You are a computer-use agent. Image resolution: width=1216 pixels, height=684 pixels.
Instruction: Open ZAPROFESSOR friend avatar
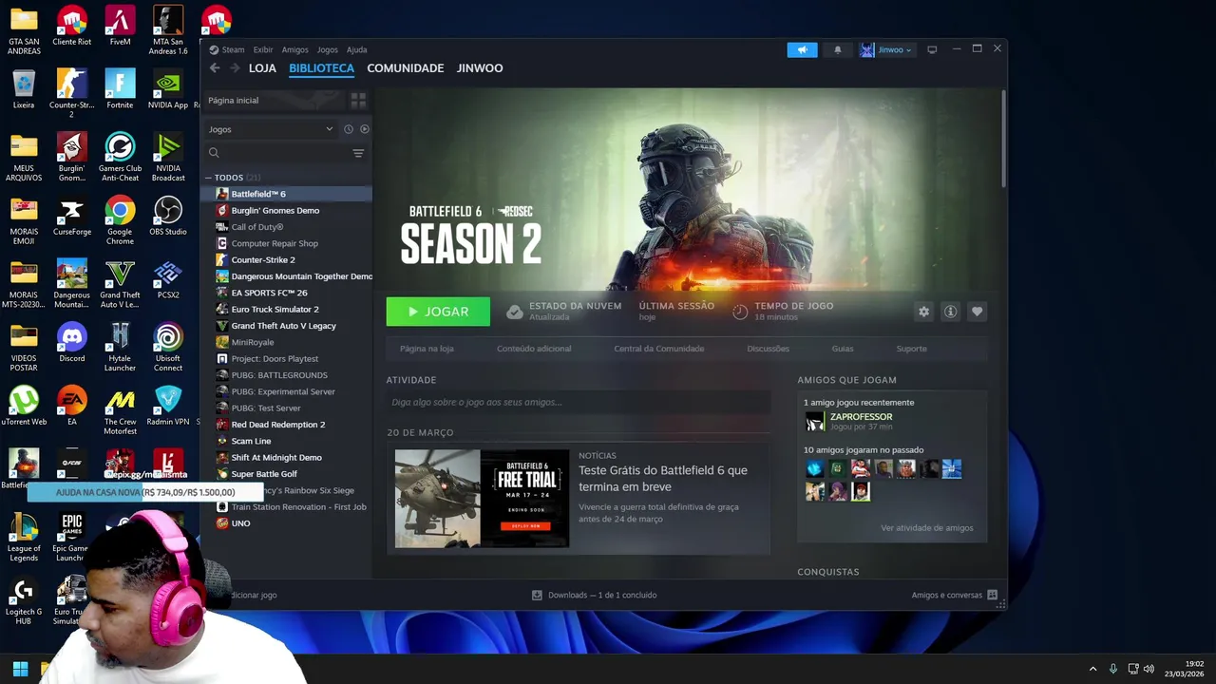[x=815, y=421]
